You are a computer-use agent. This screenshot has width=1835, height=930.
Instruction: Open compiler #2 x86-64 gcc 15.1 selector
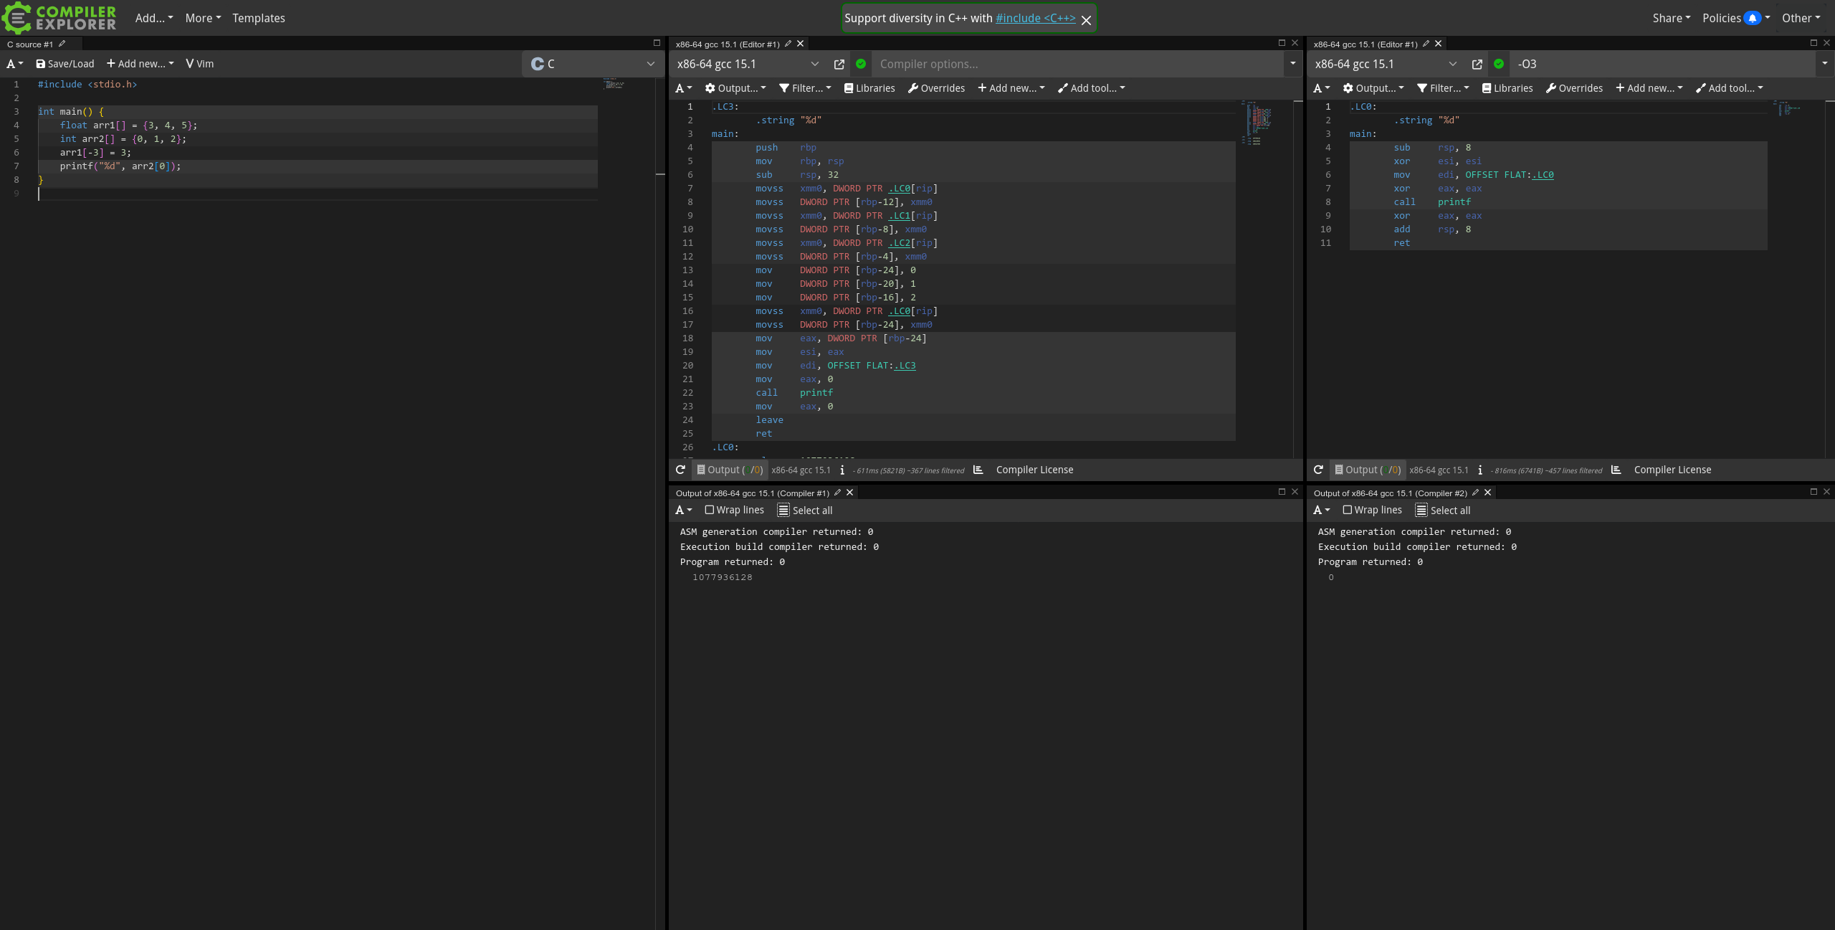(1385, 64)
